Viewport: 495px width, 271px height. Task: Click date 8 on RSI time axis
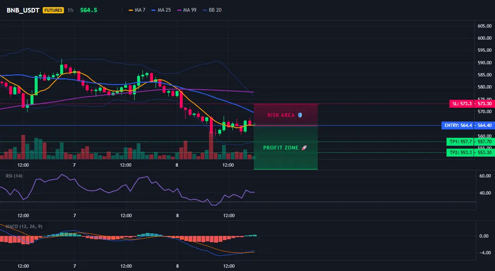[177, 215]
